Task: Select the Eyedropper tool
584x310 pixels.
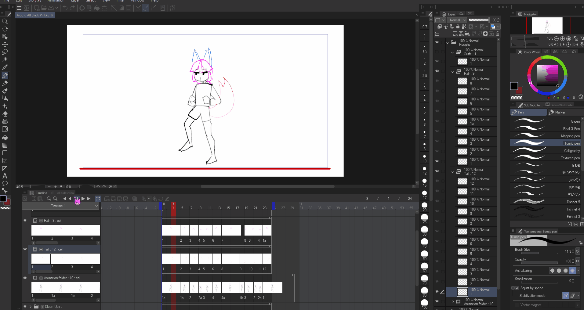Action: click(5, 67)
